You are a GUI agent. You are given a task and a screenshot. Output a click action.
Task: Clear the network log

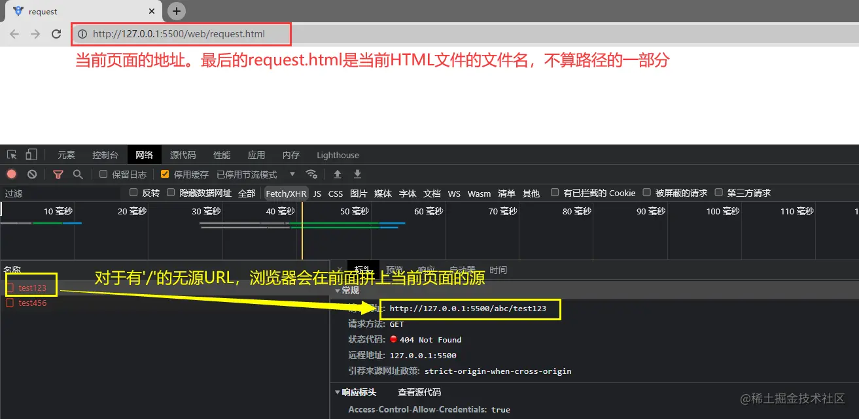click(31, 175)
